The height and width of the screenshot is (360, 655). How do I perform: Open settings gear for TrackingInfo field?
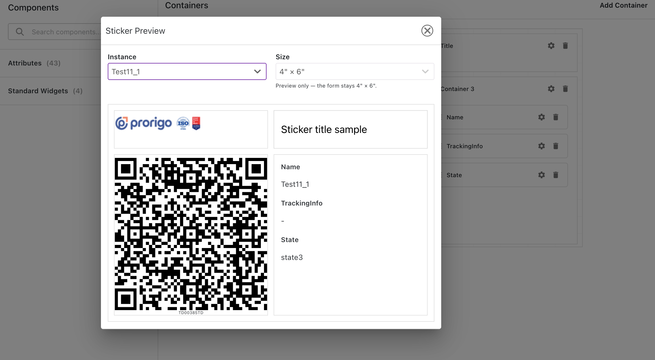coord(541,146)
